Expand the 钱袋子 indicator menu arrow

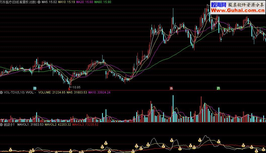pos(1,125)
